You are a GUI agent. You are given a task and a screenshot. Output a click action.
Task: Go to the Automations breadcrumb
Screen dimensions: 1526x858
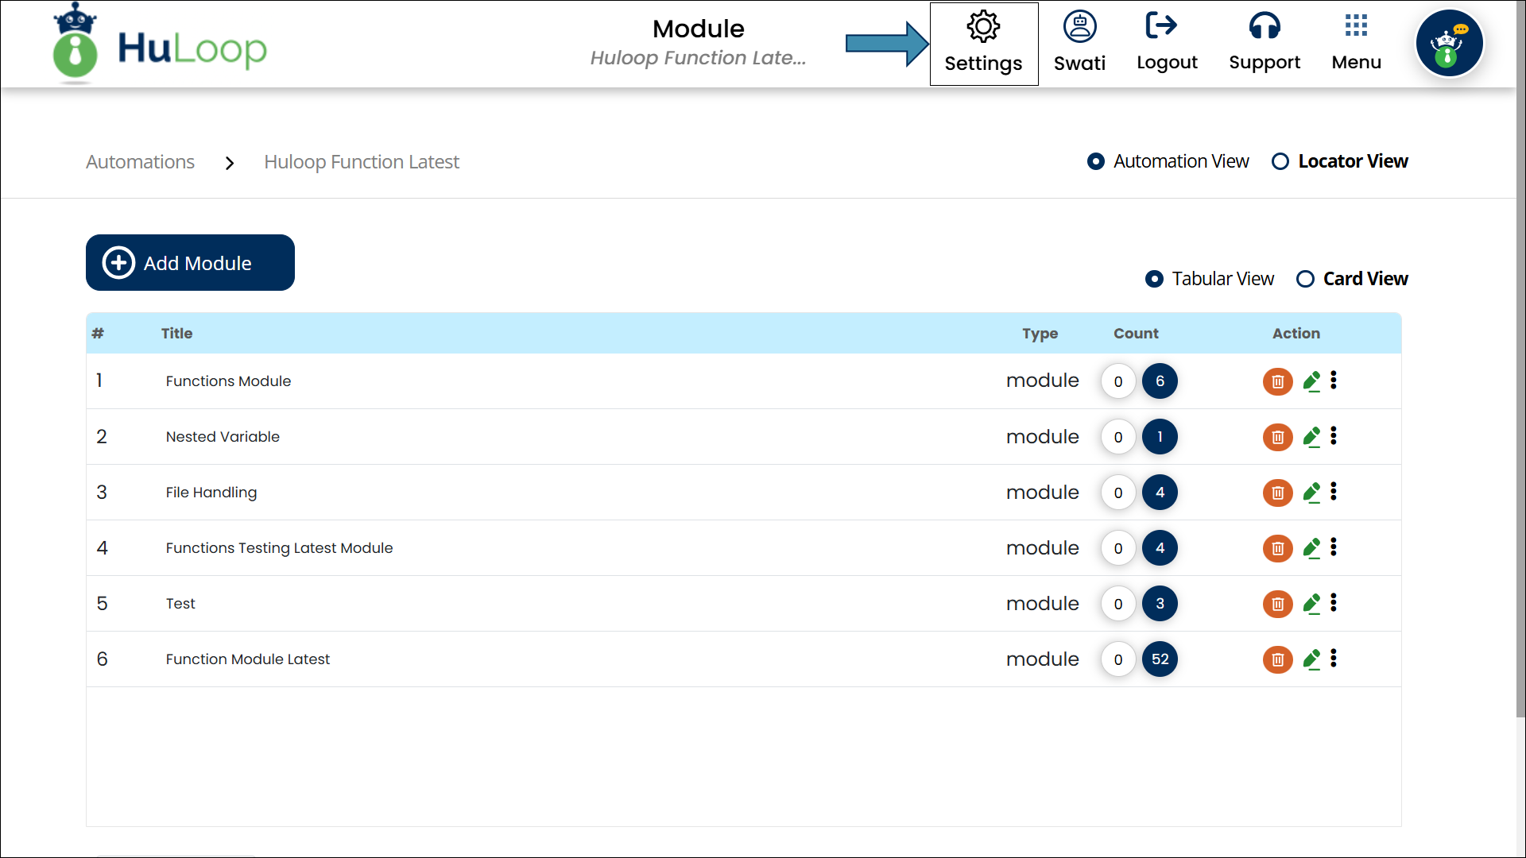pos(140,162)
